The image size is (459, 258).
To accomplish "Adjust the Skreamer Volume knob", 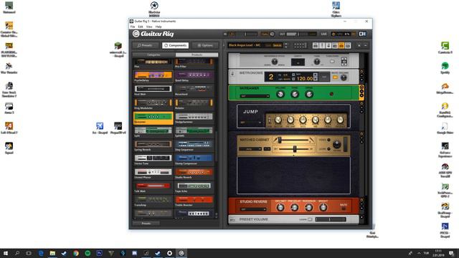I will coord(280,94).
